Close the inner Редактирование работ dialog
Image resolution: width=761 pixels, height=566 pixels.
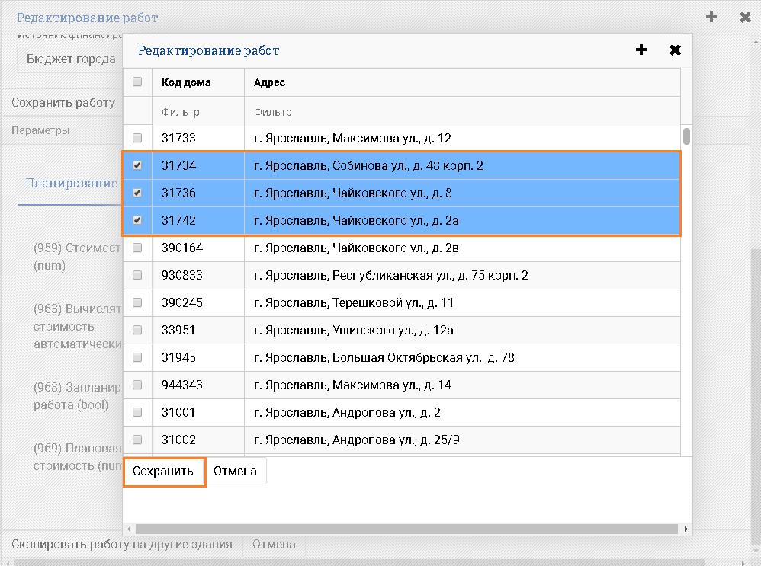point(675,50)
